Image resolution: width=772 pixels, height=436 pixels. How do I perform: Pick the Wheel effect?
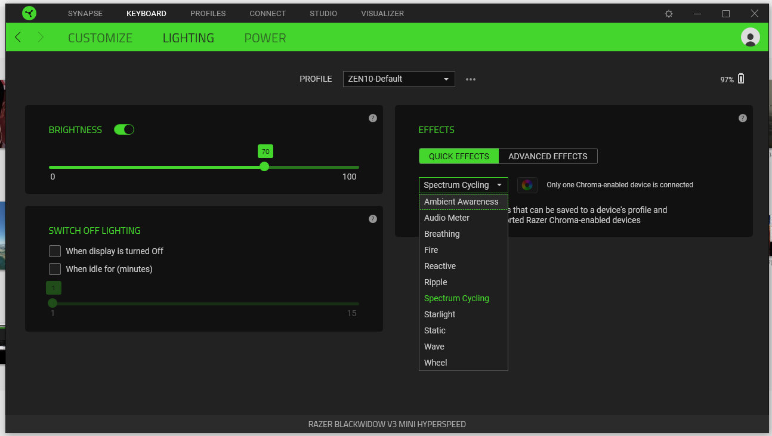click(463, 363)
